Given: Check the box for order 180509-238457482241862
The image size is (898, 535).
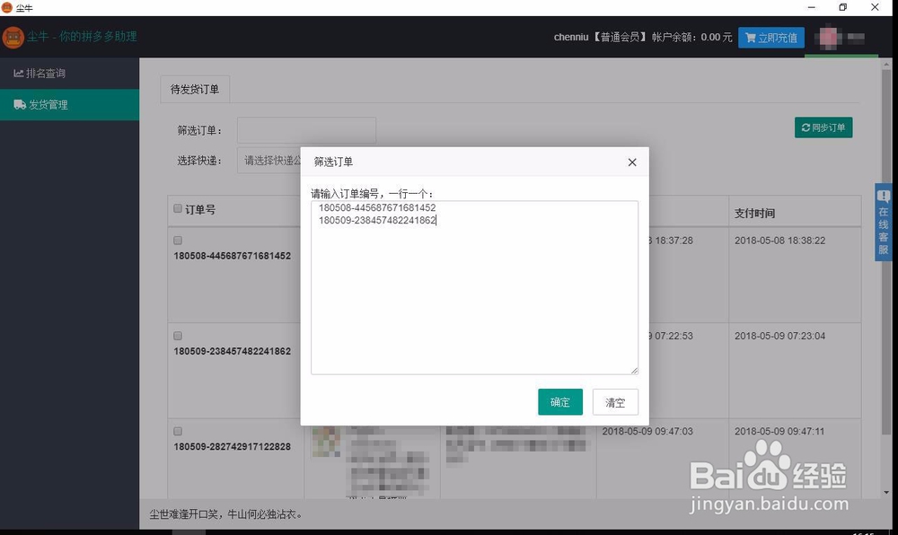Looking at the screenshot, I should pos(178,336).
